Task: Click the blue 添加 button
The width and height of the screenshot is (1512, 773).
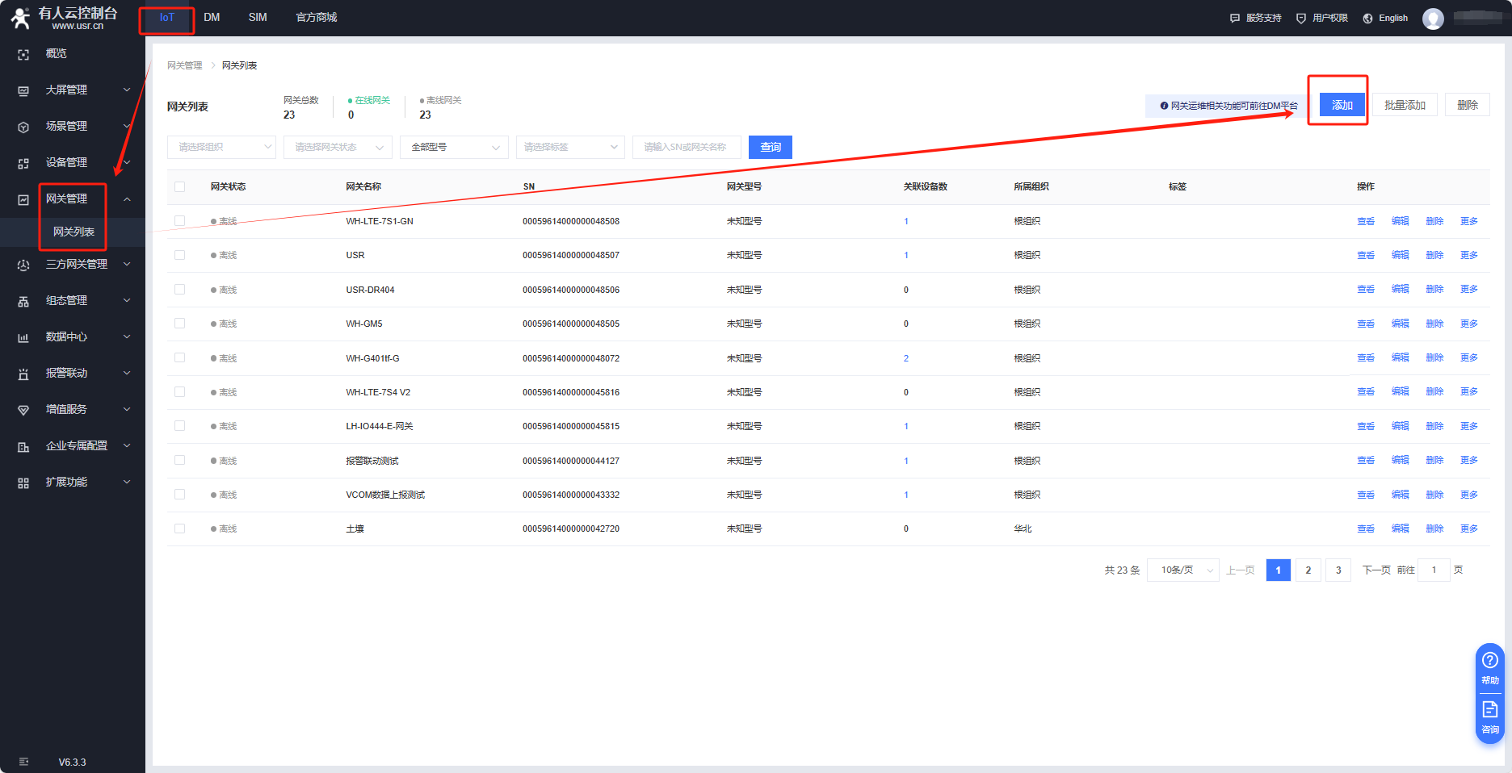Action: (1342, 105)
